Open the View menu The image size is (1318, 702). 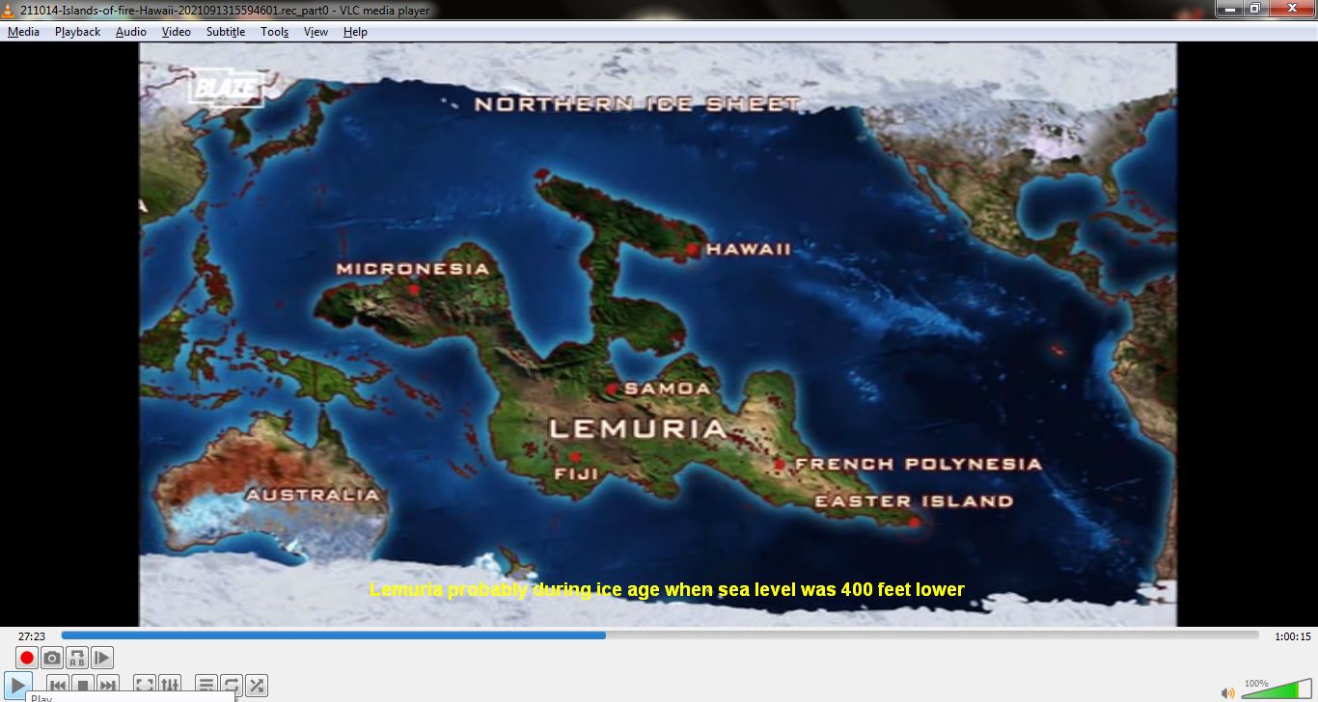(316, 32)
